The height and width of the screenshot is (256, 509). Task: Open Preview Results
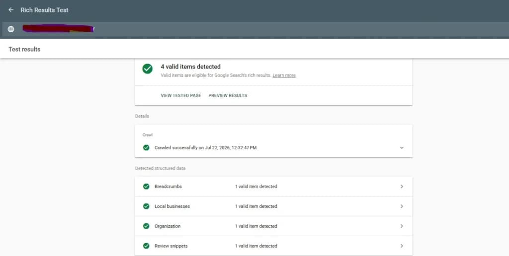(228, 96)
